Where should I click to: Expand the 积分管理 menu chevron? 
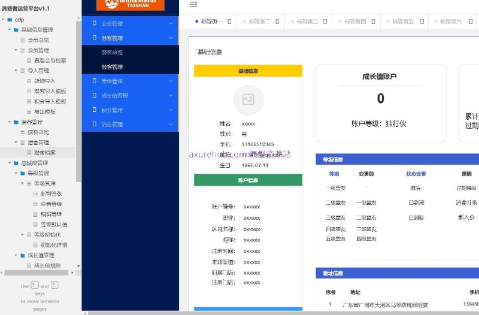tap(171, 110)
